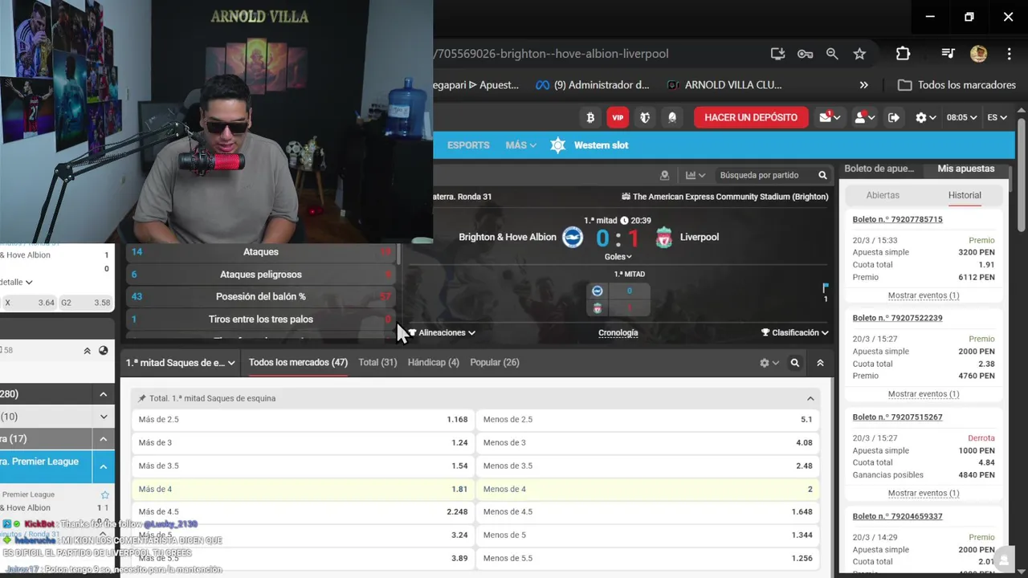1028x578 pixels.
Task: Open the Cronología timeline link
Action: coord(618,332)
